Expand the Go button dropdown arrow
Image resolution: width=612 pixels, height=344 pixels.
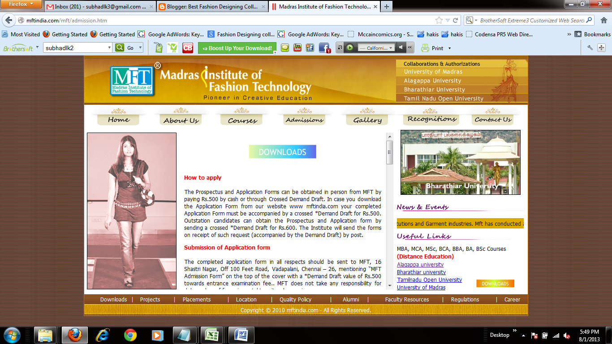click(140, 48)
